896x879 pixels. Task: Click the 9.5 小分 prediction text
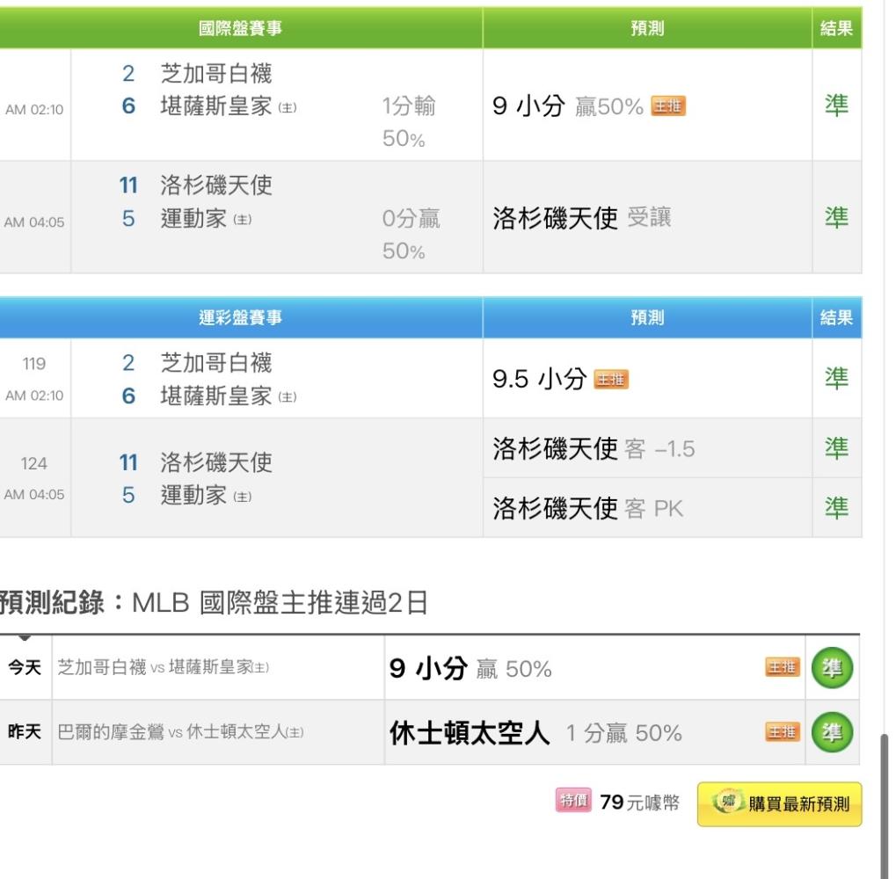click(x=539, y=379)
